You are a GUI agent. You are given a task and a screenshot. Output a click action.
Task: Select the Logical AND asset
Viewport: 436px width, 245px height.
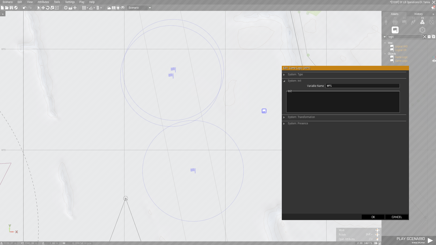click(x=401, y=47)
